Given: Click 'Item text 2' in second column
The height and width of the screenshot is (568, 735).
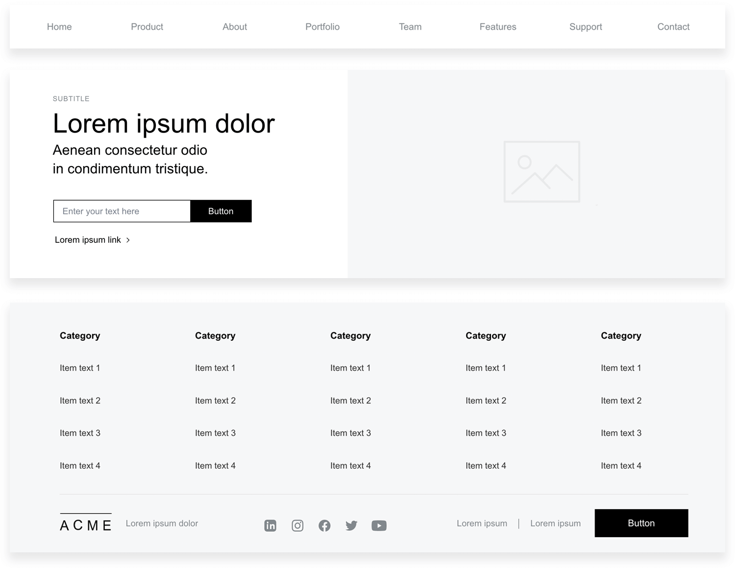Looking at the screenshot, I should pyautogui.click(x=215, y=401).
